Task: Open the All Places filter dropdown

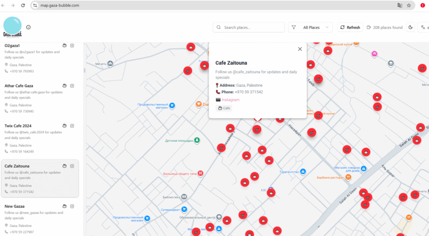Action: pos(311,27)
